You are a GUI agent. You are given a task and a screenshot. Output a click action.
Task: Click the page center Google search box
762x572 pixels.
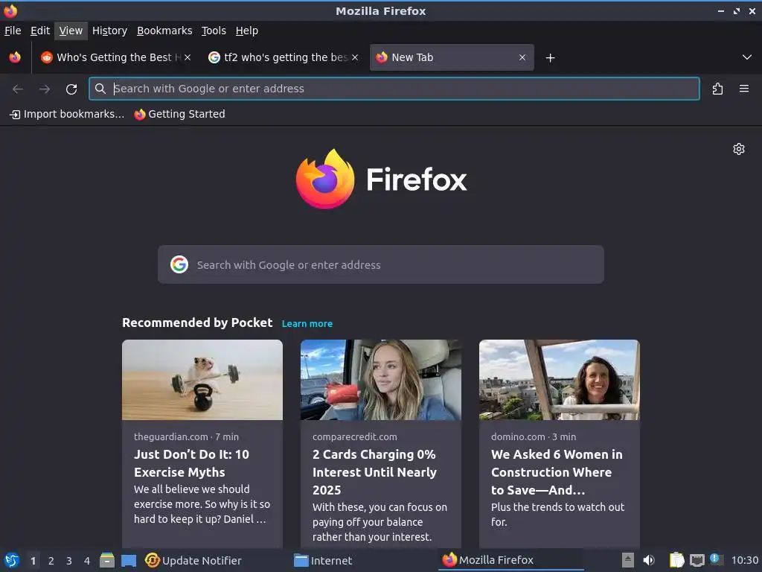point(380,264)
